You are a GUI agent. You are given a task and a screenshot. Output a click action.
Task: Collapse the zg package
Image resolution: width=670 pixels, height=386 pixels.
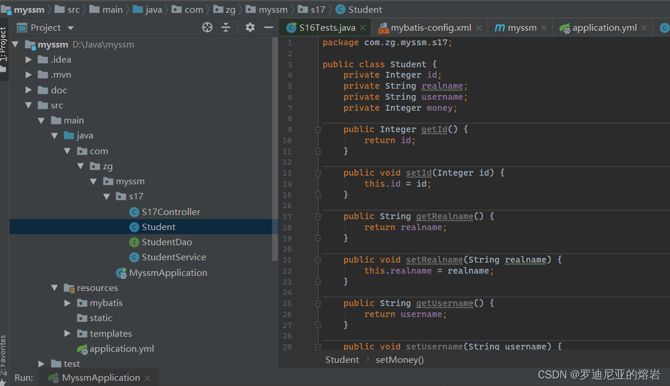[x=80, y=166]
